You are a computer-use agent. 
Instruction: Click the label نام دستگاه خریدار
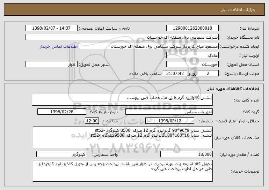tap(243, 38)
